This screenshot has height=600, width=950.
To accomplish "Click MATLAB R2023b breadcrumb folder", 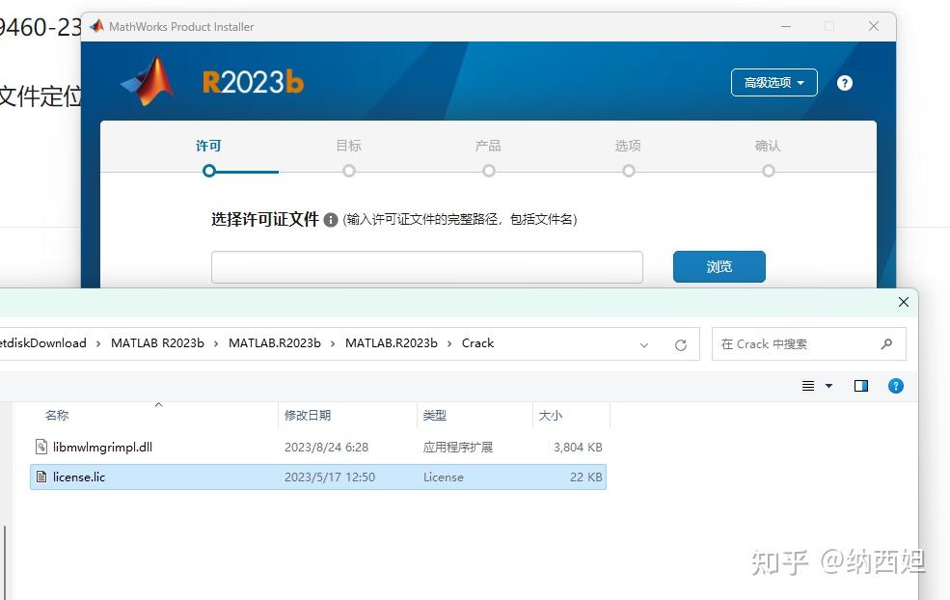I will pos(157,343).
